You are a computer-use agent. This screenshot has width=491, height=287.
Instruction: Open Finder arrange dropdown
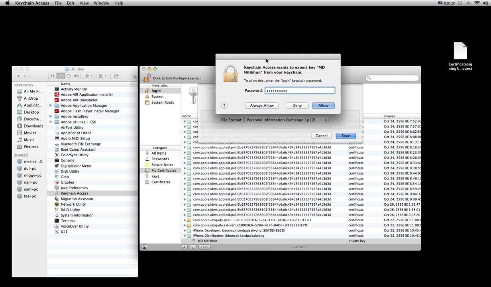[x=102, y=76]
